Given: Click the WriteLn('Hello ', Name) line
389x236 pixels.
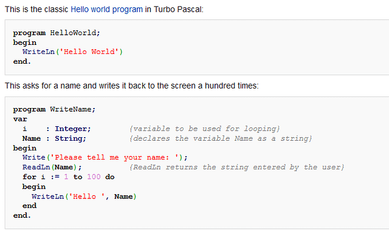Looking at the screenshot, I should [x=84, y=197].
